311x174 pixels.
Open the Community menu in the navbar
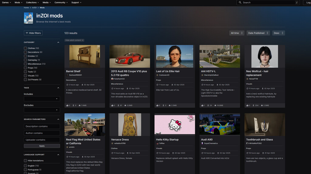61,2
